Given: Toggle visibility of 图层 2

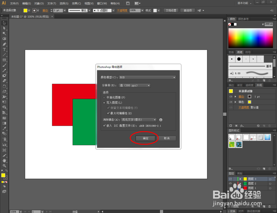Looking at the screenshot, I should [230, 184].
